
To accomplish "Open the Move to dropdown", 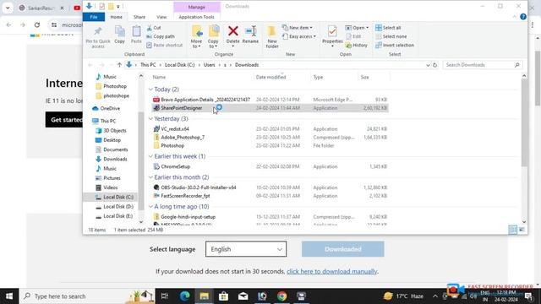I will [x=197, y=37].
